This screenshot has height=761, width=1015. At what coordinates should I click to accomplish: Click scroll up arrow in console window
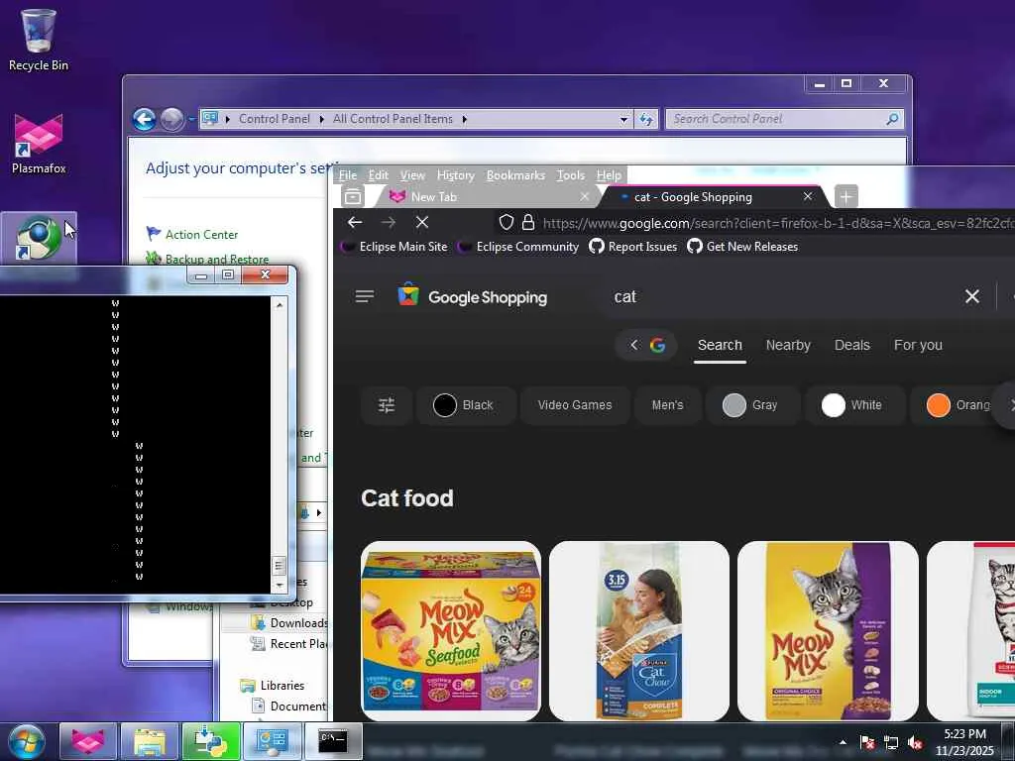click(x=279, y=305)
